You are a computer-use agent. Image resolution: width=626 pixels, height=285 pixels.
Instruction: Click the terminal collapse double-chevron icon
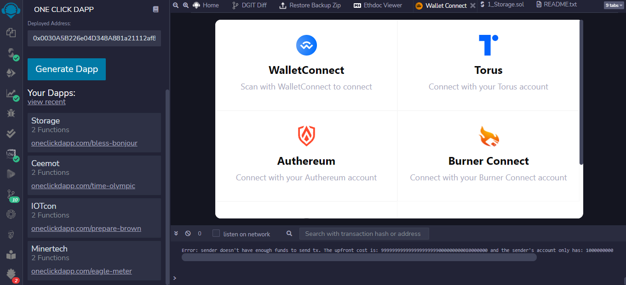(176, 234)
